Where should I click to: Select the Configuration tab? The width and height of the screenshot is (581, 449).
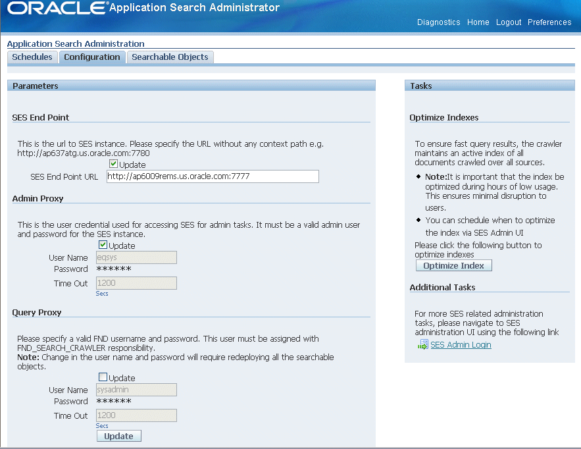(92, 57)
